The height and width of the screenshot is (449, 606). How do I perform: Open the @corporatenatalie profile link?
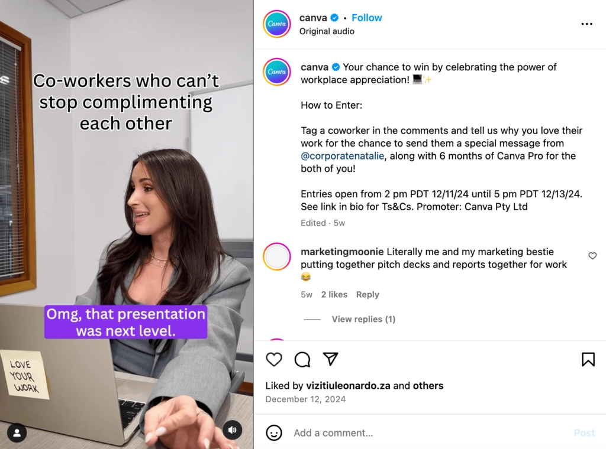click(343, 156)
